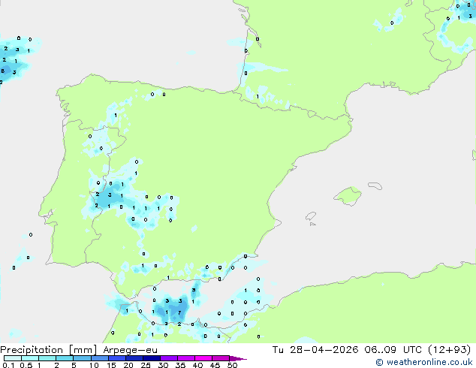Click the legend swatch between 25 and 30
Screen dimensions: 476x368
tap(151, 358)
